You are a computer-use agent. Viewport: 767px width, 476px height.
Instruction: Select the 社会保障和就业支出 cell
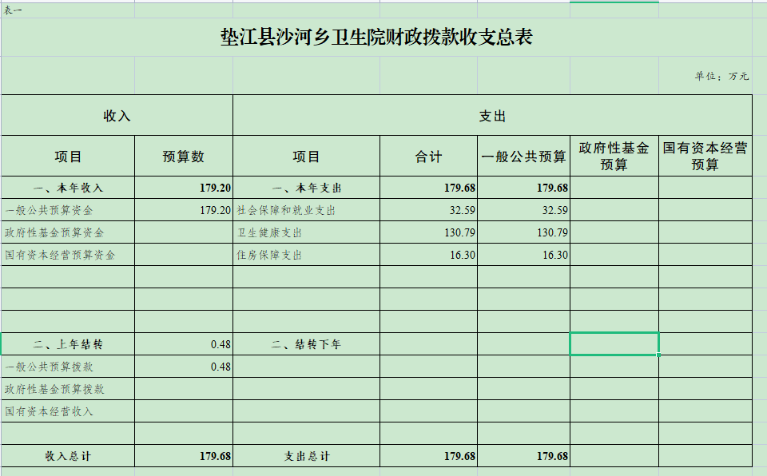click(306, 210)
